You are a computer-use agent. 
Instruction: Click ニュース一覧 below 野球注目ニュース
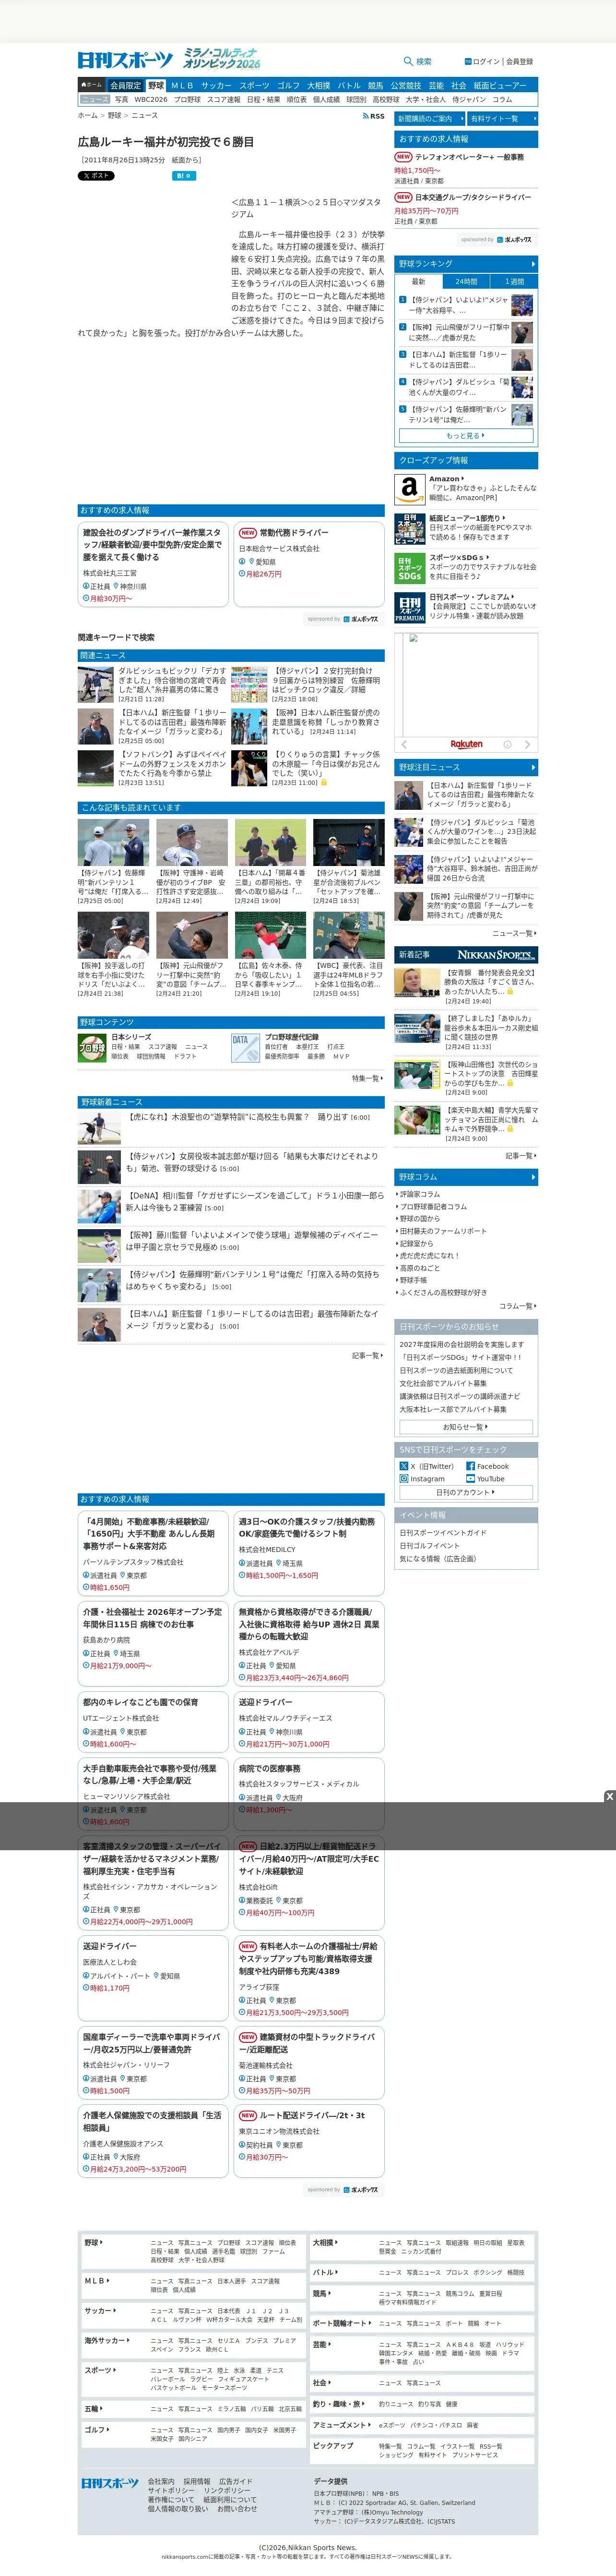click(514, 933)
